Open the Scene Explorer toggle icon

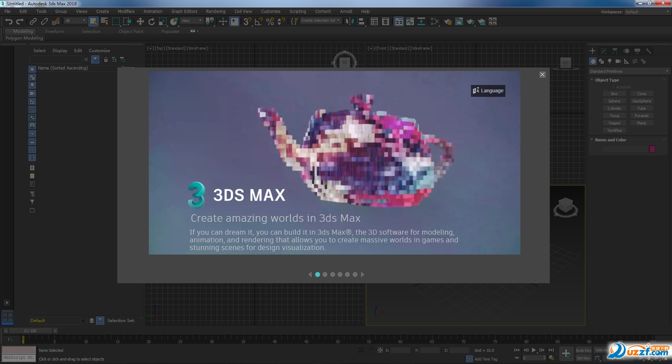374,22
